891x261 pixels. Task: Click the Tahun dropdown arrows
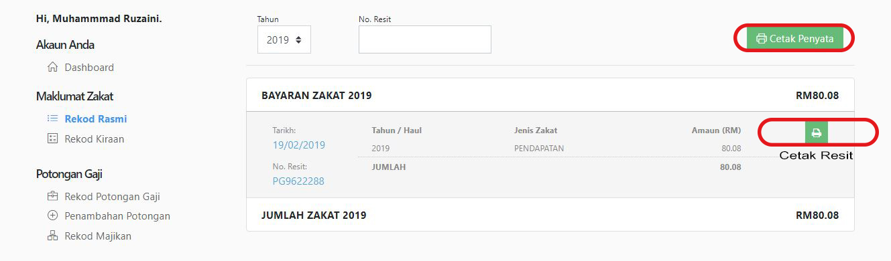298,39
